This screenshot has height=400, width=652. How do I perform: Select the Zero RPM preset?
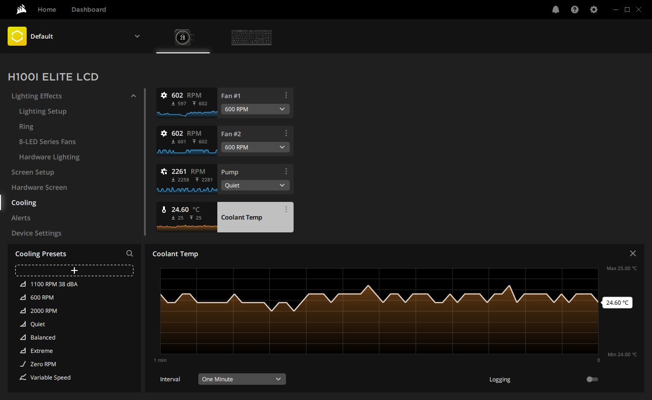[x=43, y=364]
